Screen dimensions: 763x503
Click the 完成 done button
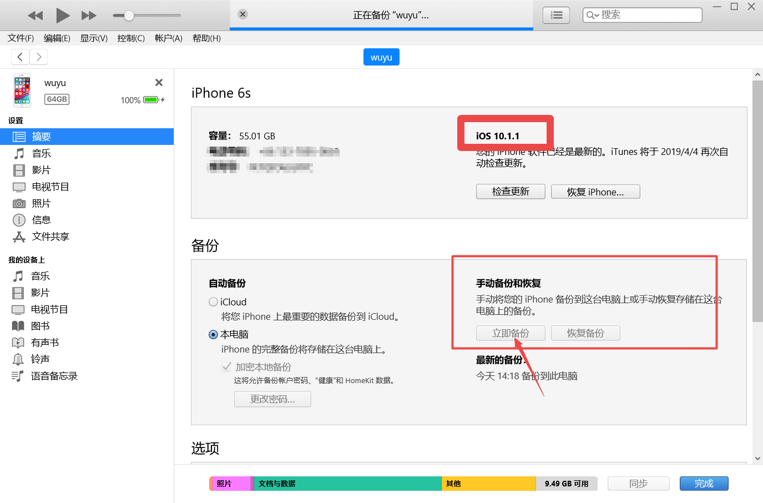coord(704,484)
